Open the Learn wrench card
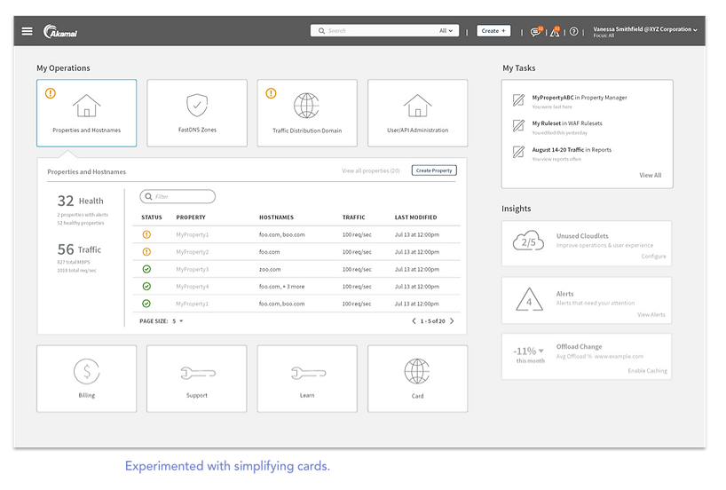Viewport: 726px width, 490px height. (307, 378)
